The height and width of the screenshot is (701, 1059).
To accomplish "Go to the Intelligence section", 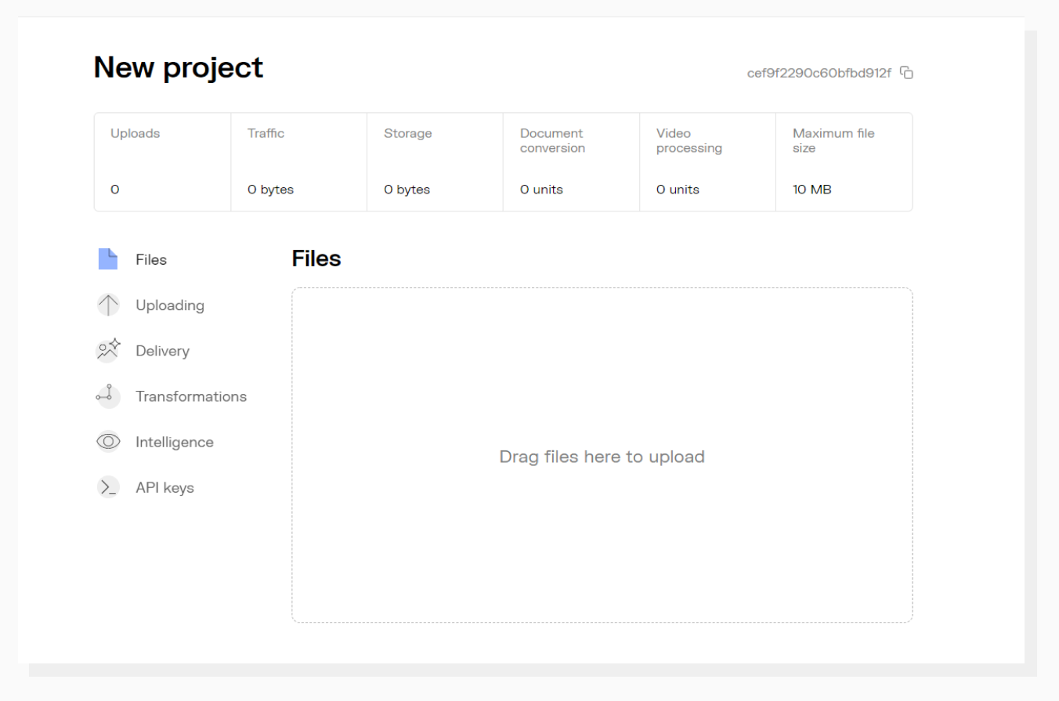I will click(175, 441).
